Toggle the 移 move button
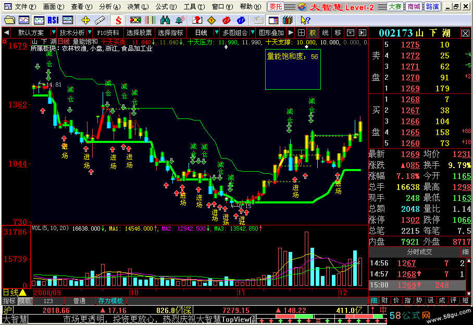 point(338,33)
